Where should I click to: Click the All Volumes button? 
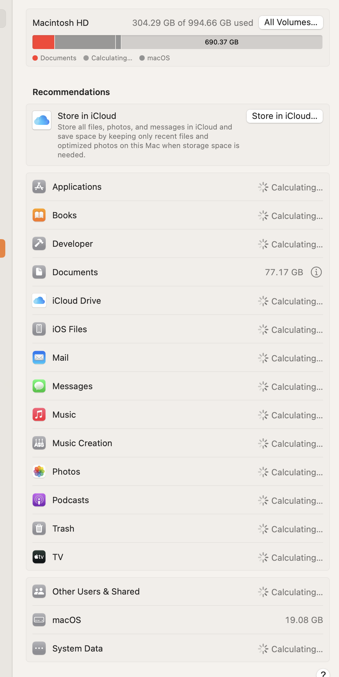pyautogui.click(x=290, y=22)
